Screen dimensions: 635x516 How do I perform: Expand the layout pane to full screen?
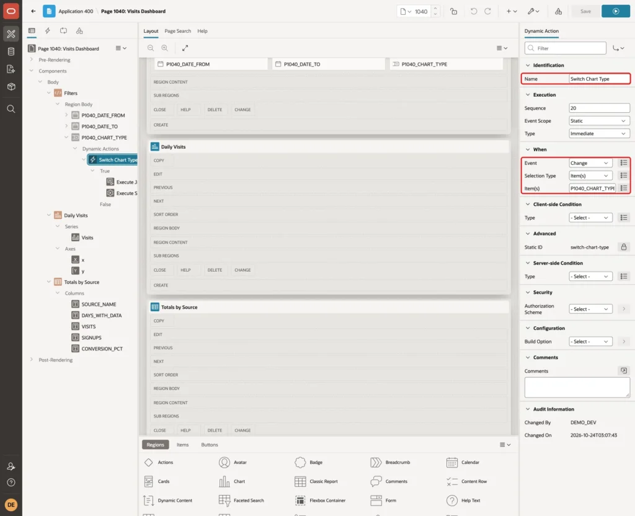coord(185,48)
